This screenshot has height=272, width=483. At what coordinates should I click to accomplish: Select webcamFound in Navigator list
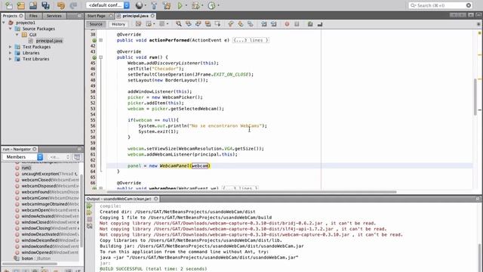tap(47, 192)
